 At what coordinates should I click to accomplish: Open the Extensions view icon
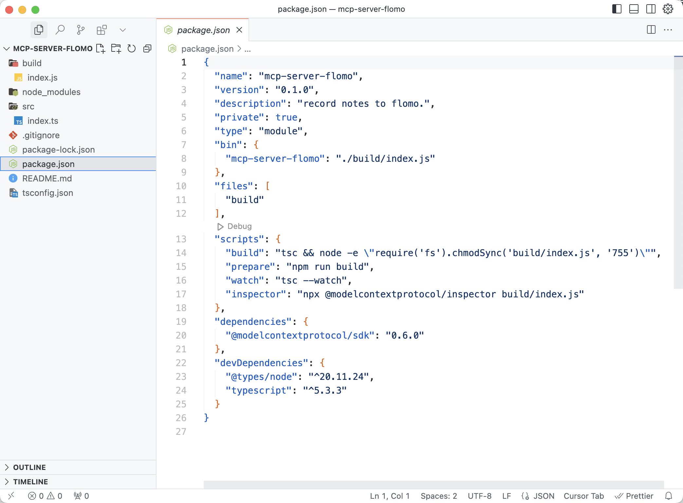pyautogui.click(x=102, y=30)
